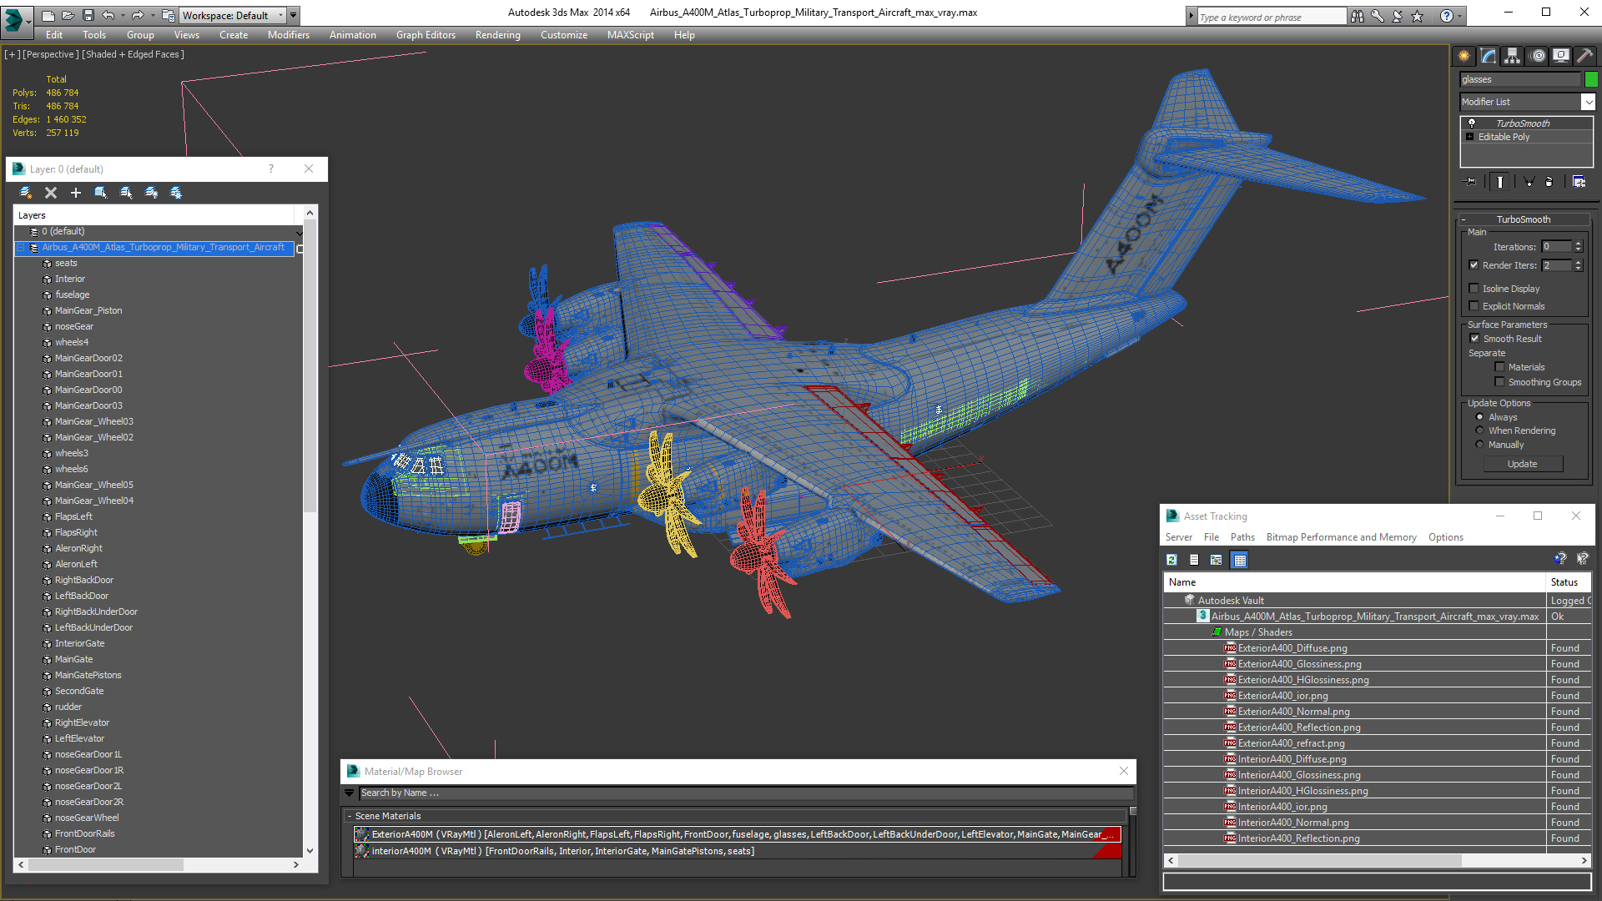1602x901 pixels.
Task: Collapse the Airbus_A400M layer tree node
Action: coord(20,248)
